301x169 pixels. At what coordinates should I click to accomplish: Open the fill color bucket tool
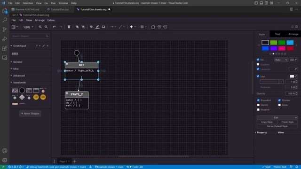[x=91, y=27]
